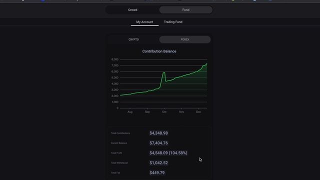Image resolution: width=320 pixels, height=180 pixels.
Task: Click the $4,548.09 (104.58%) profit value
Action: (168, 153)
